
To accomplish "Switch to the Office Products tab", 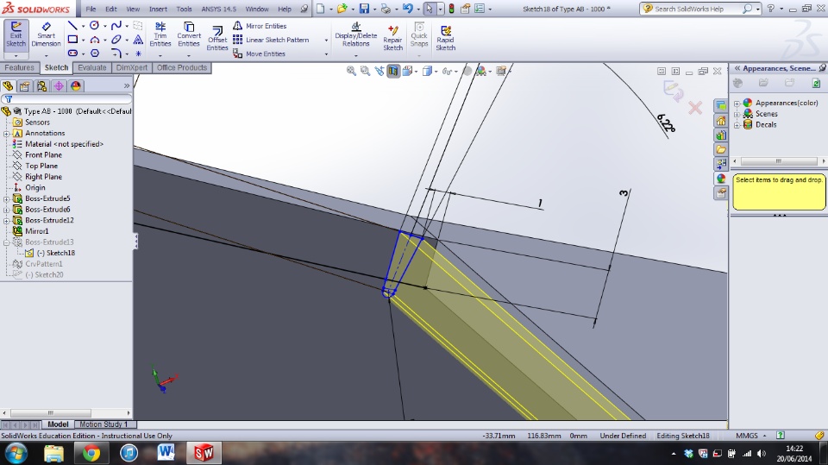I will point(182,67).
